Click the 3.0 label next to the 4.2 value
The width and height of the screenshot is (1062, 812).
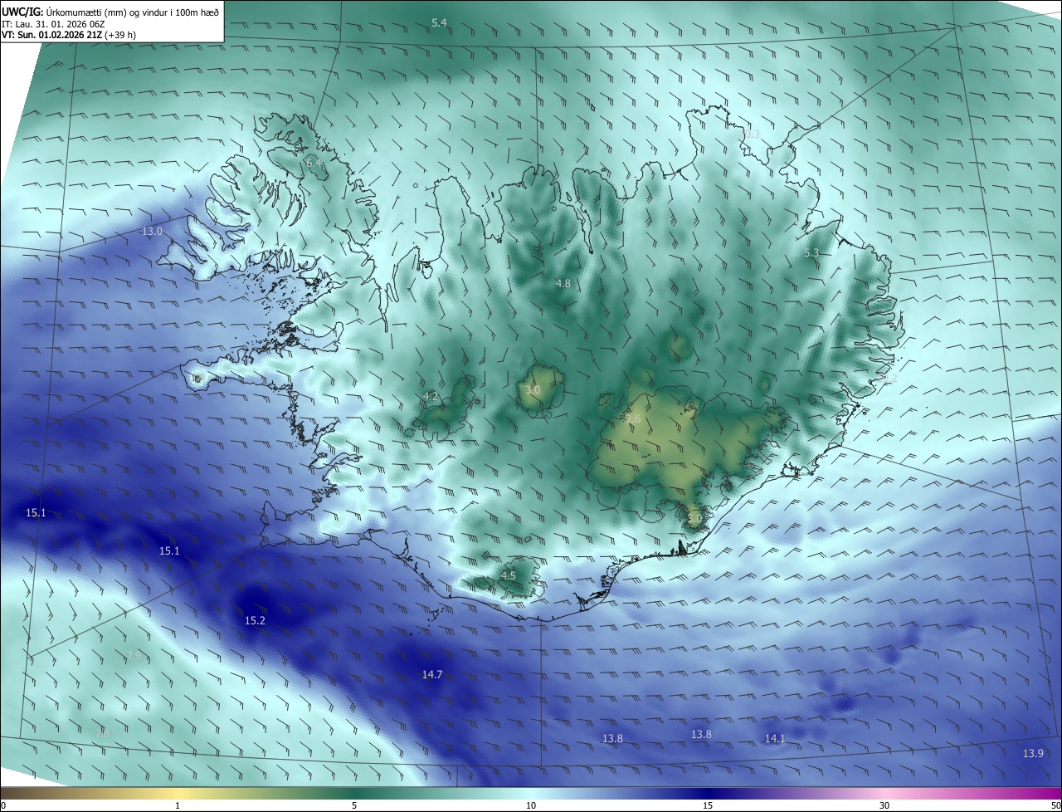coord(533,389)
